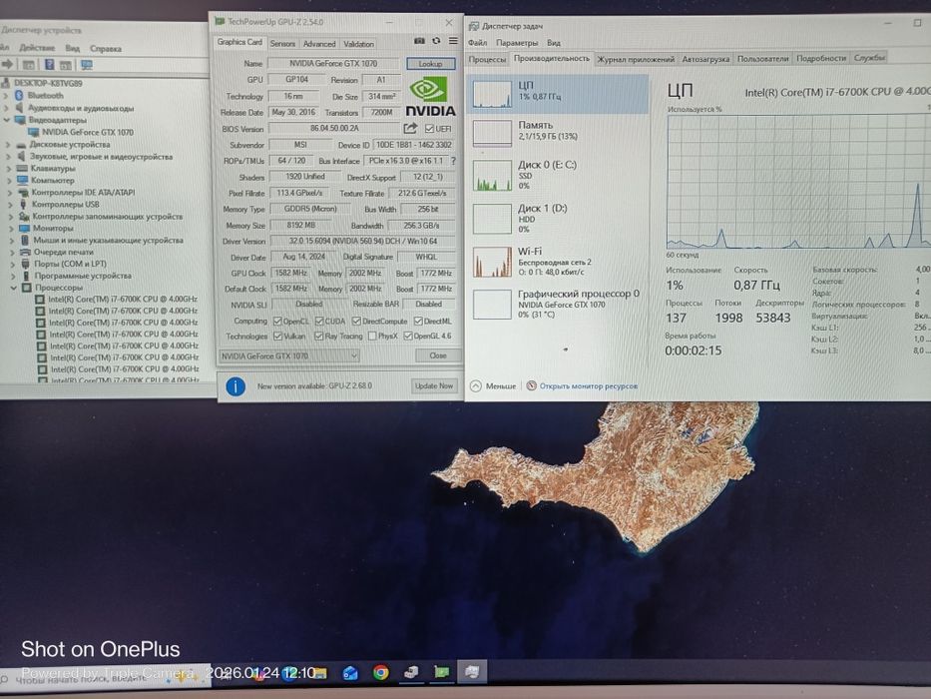Switch to Task Manager taskbar icon
This screenshot has width=931, height=699.
point(472,672)
